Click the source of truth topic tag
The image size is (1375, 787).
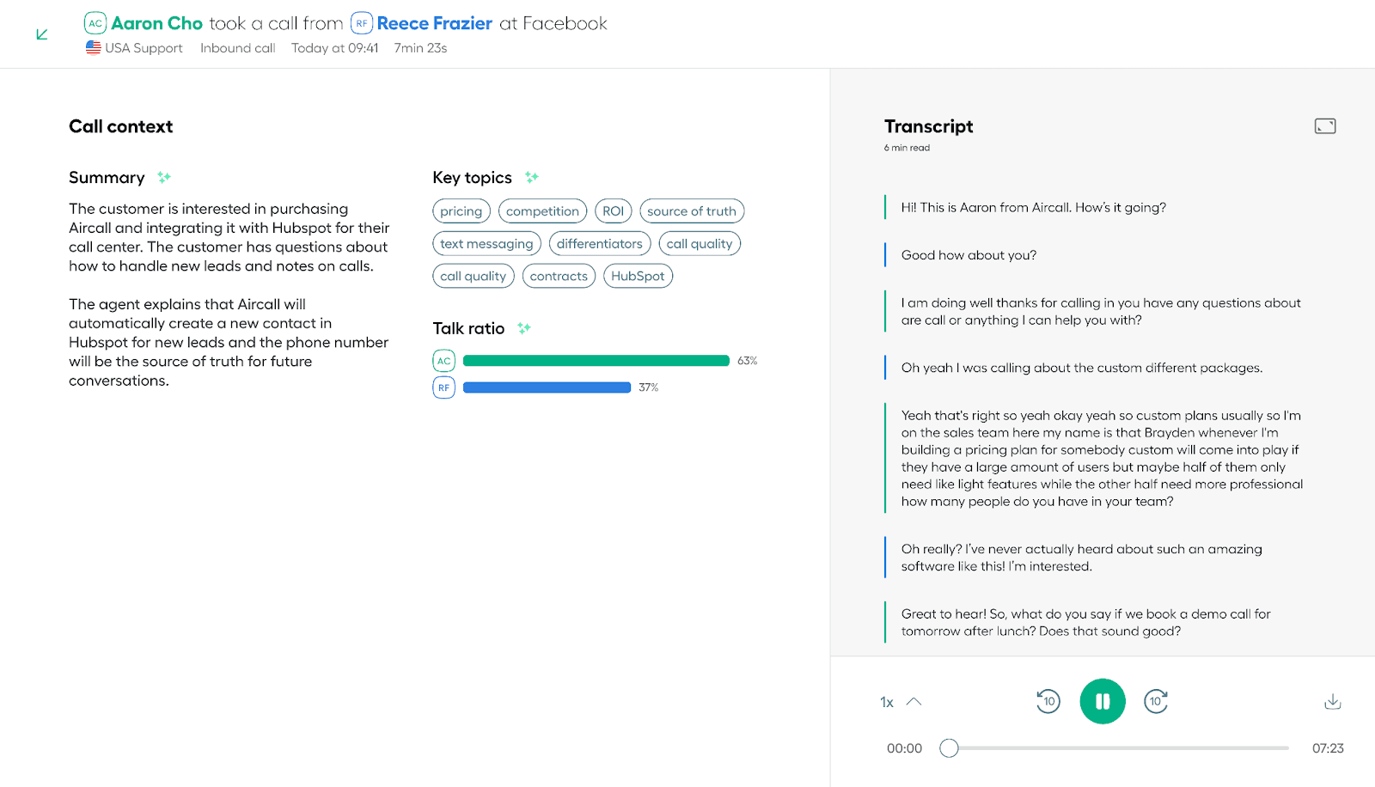(691, 211)
